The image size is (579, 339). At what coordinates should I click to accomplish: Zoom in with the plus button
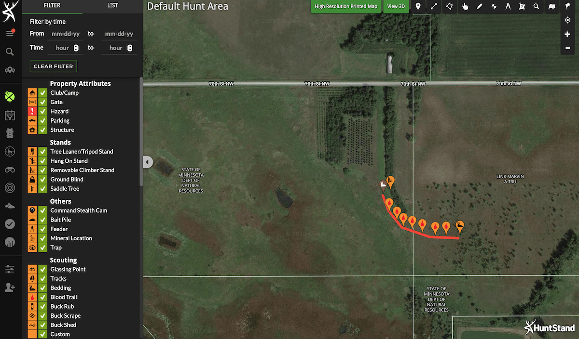(568, 34)
